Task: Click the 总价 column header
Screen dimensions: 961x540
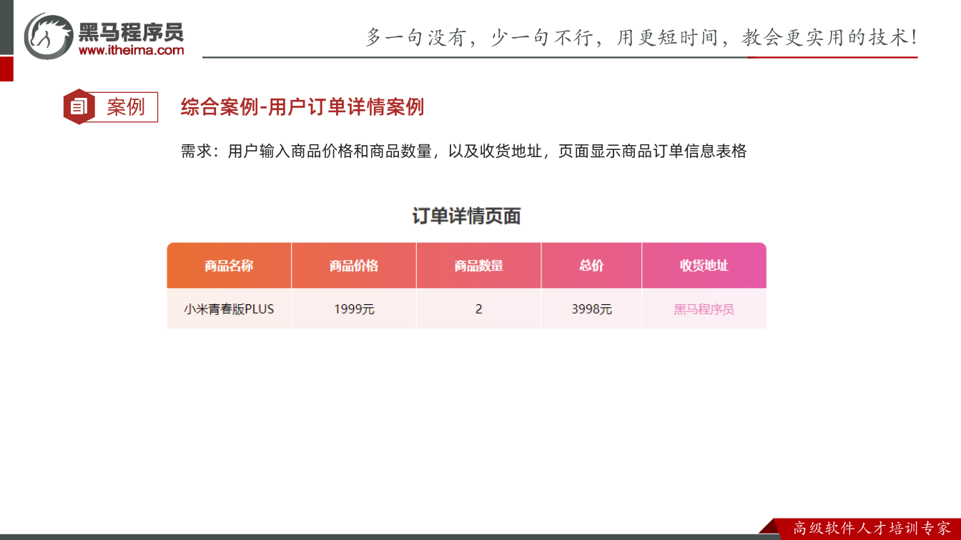Action: tap(591, 266)
